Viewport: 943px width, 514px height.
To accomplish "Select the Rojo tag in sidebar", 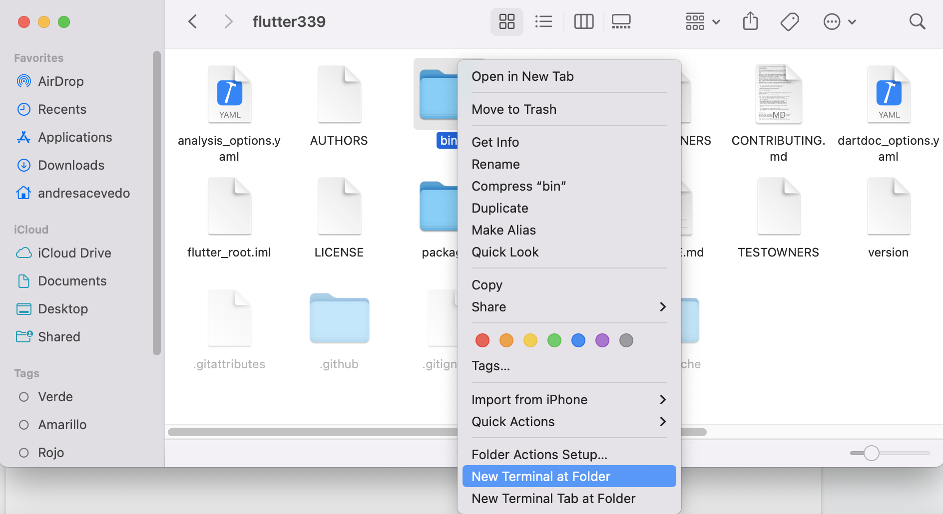I will [51, 453].
